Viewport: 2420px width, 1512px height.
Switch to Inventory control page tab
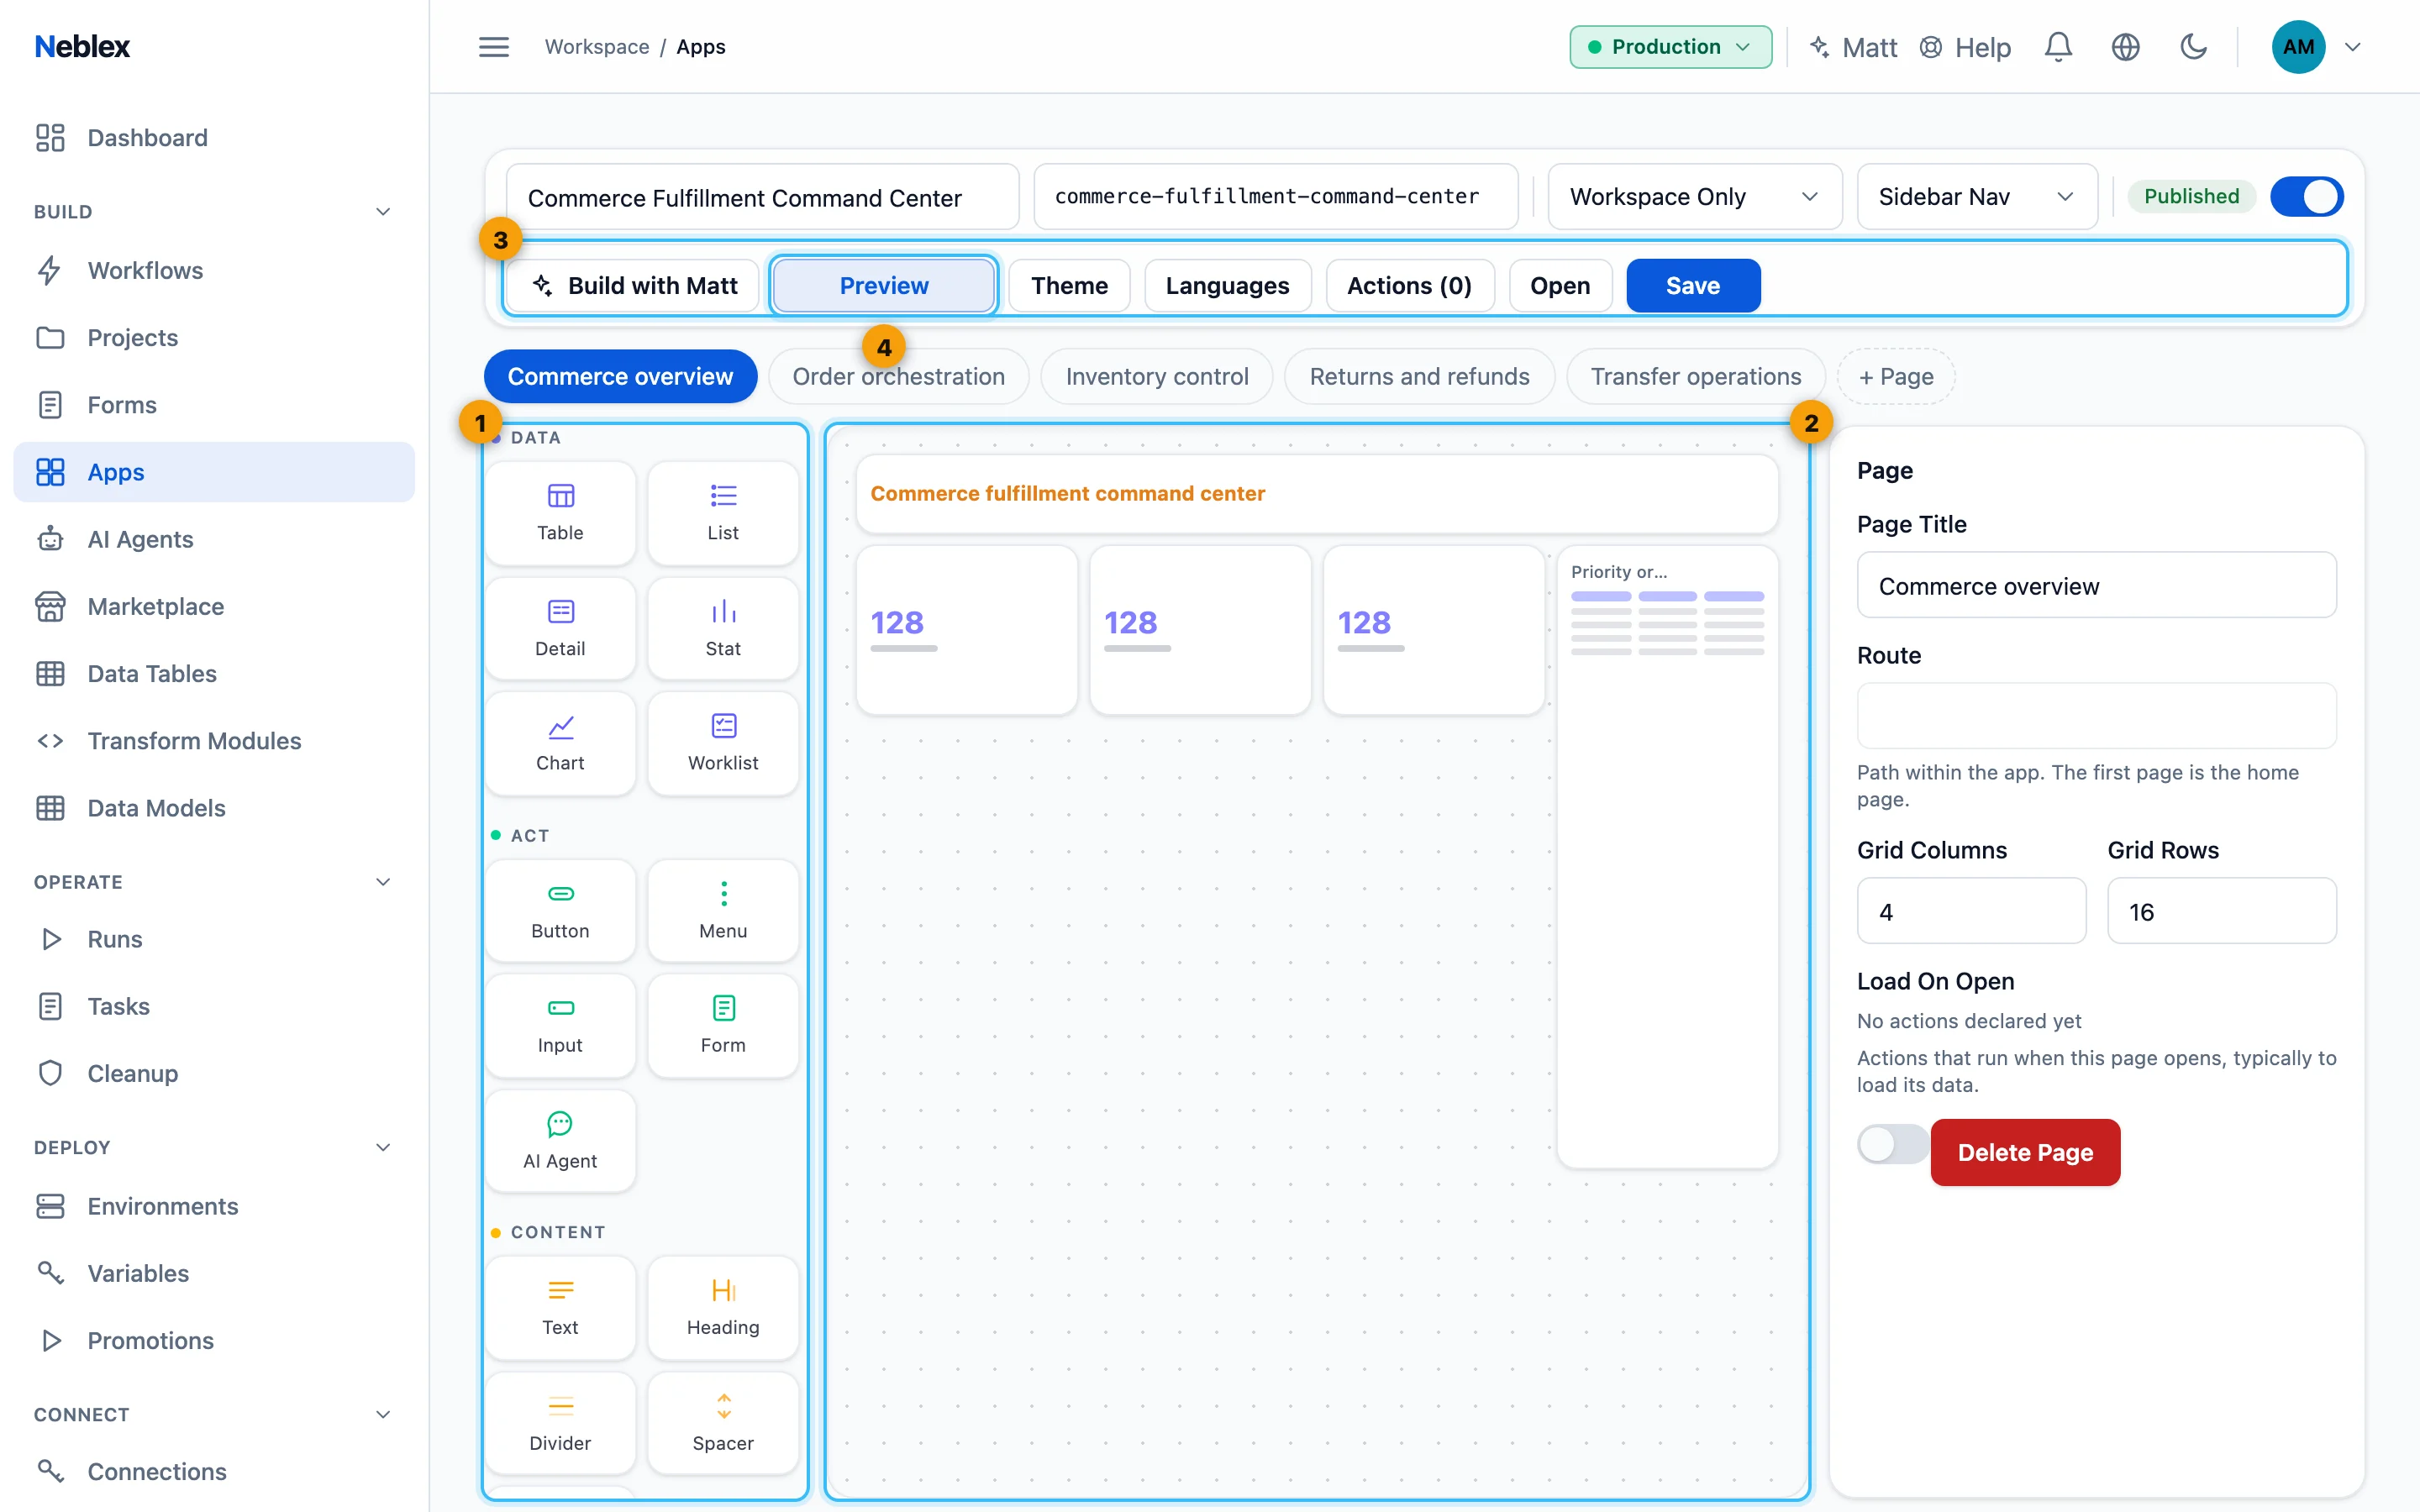click(x=1156, y=376)
